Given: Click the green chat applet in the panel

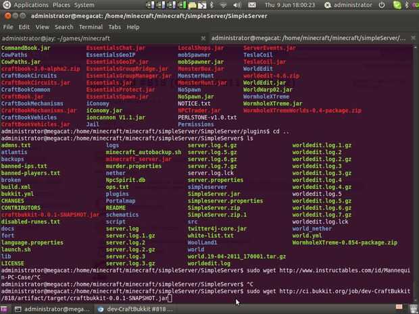Looking at the screenshot, I should click(x=397, y=5).
